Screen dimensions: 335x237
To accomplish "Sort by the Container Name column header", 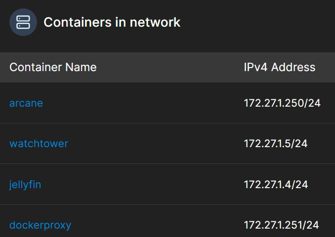I will click(53, 67).
